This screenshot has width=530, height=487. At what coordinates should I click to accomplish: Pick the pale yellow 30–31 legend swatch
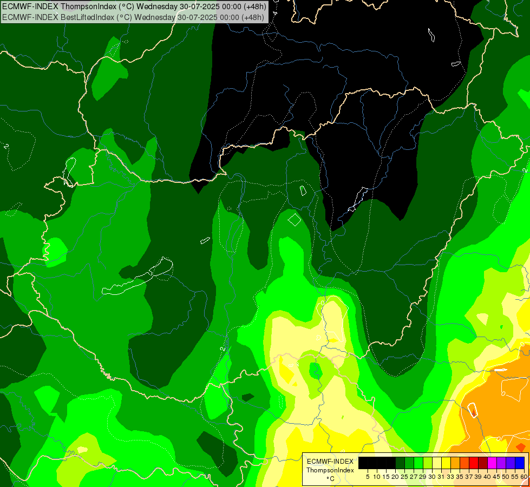[x=437, y=463]
